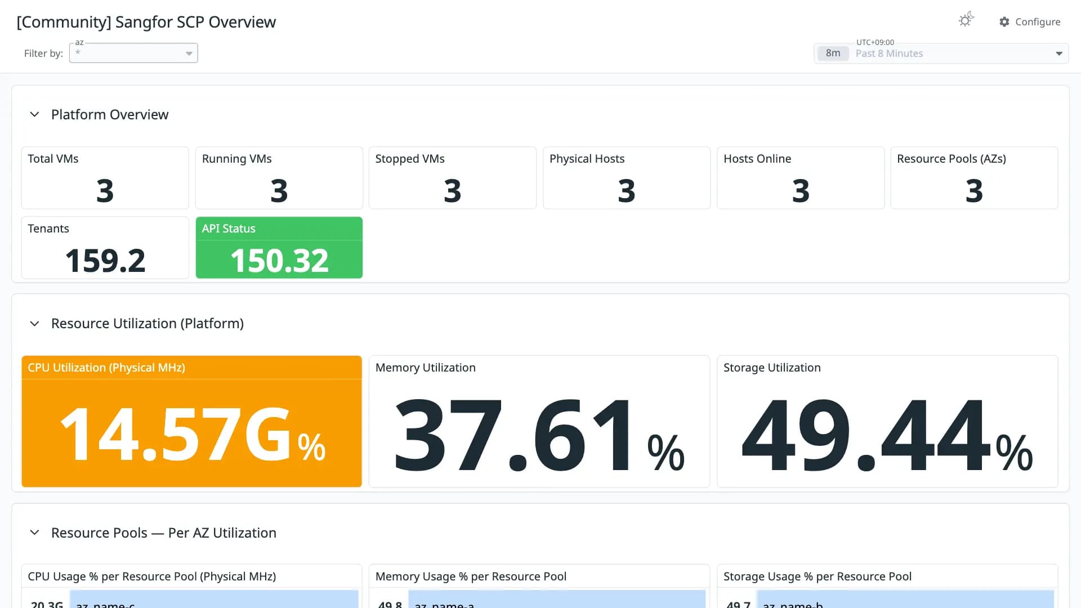
Task: Open the Past 8 Minutes time range dropdown
Action: [941, 53]
